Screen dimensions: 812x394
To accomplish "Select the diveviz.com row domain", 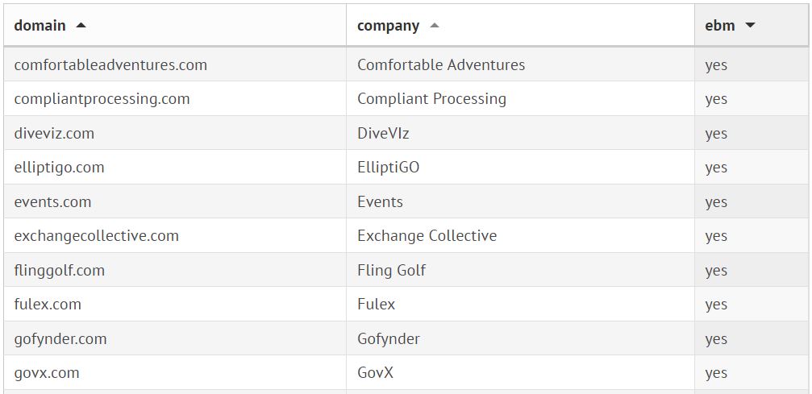I will coord(54,134).
